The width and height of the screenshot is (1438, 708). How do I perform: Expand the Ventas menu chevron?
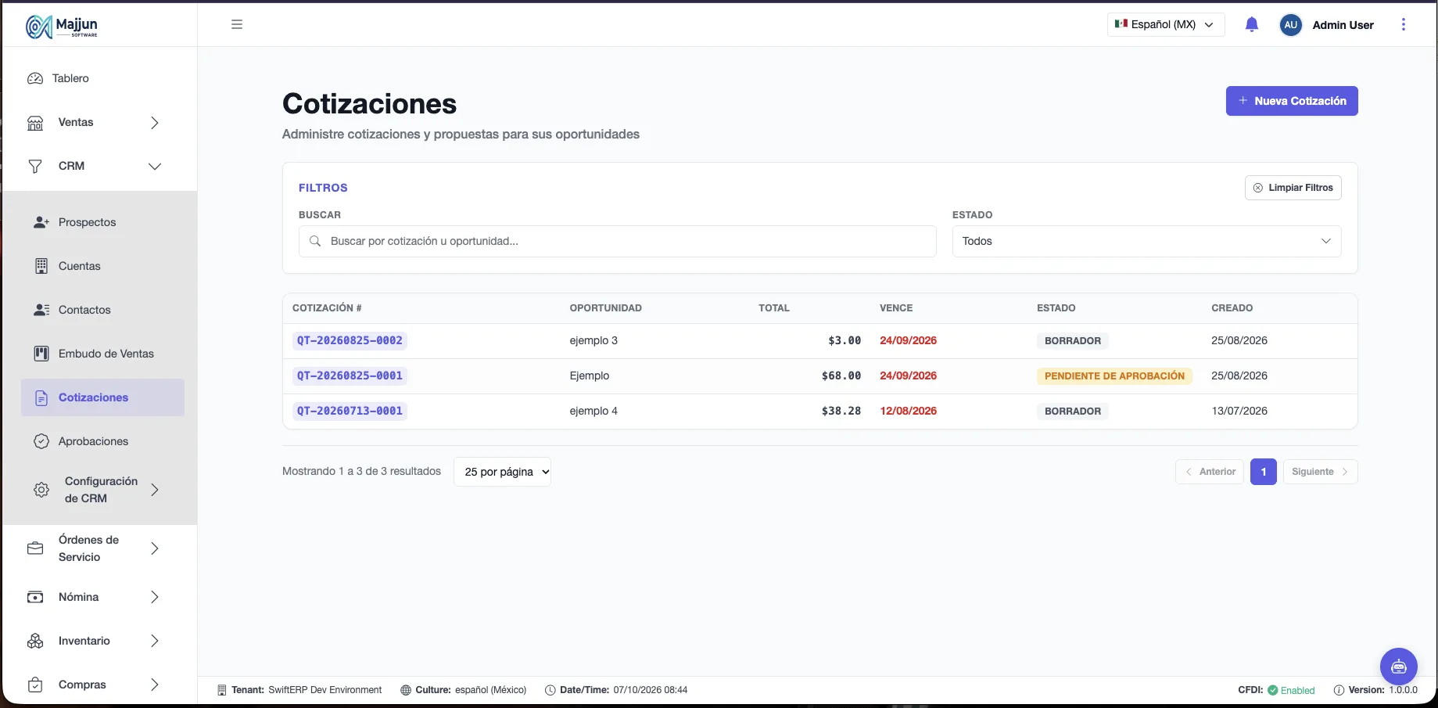tap(155, 123)
